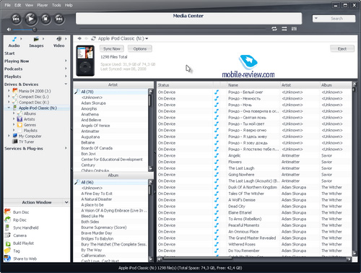Open the View menu
Viewport: 361px width, 273px height.
(29, 5)
